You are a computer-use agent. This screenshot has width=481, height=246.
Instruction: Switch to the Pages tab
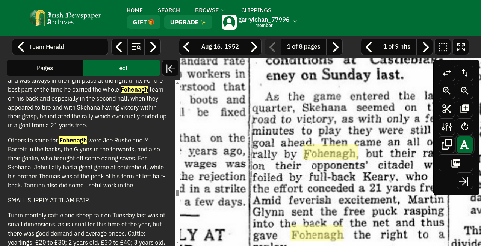pos(45,68)
